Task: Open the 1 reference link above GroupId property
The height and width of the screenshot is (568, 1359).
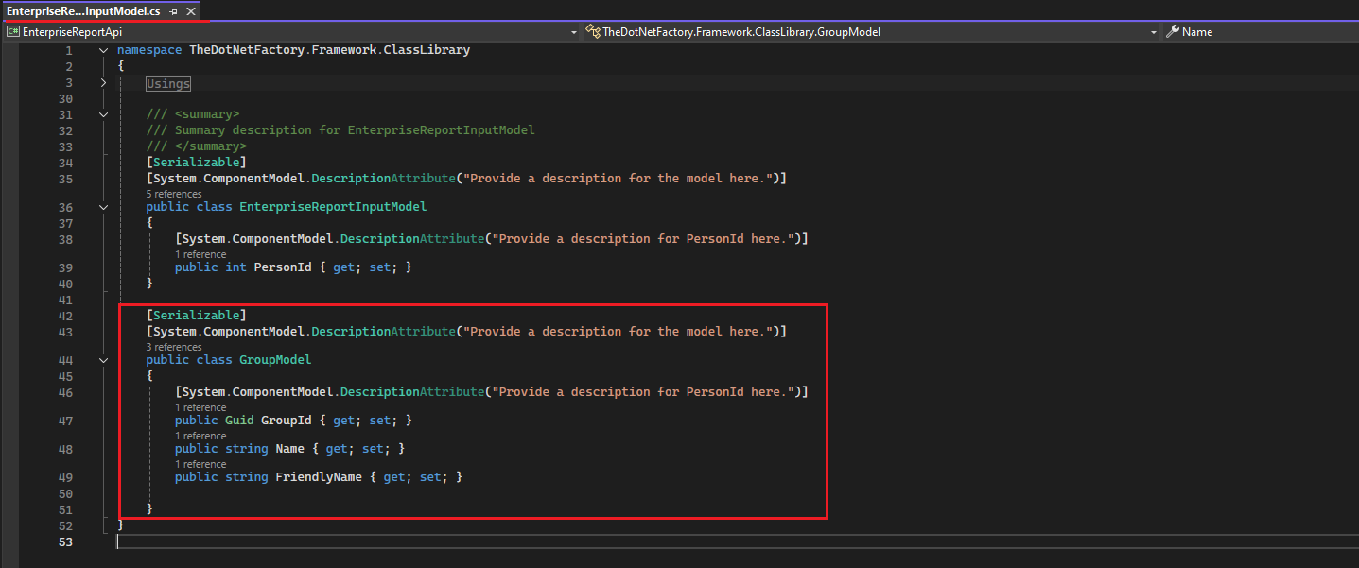Action: coord(200,407)
